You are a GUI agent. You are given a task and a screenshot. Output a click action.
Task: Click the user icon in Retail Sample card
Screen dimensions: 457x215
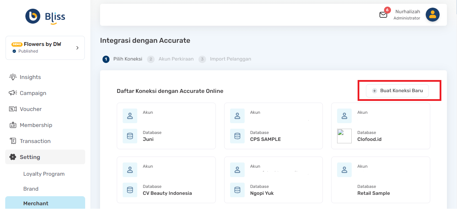click(344, 170)
